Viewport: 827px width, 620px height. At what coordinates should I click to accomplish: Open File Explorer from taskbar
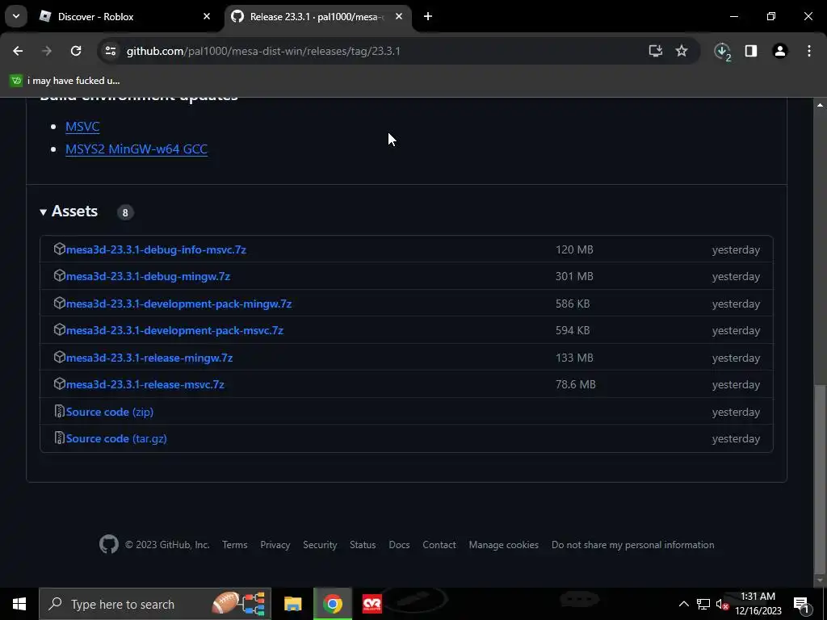tap(292, 604)
